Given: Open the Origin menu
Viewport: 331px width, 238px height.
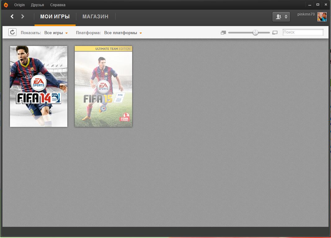Looking at the screenshot, I should pyautogui.click(x=20, y=5).
